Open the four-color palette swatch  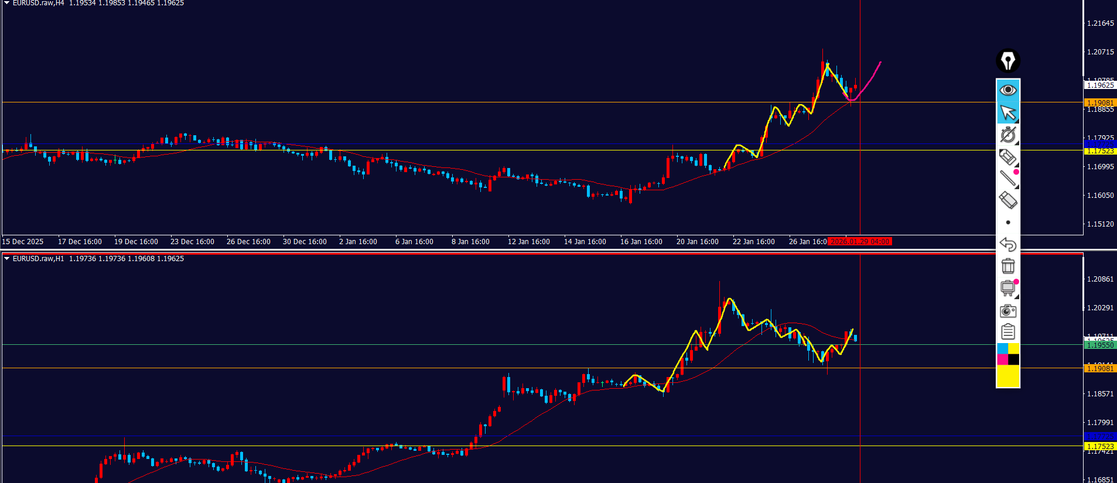[x=1007, y=354]
